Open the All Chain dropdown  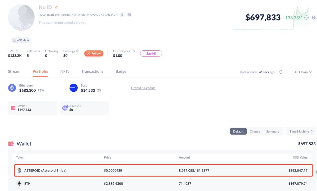click(x=303, y=72)
